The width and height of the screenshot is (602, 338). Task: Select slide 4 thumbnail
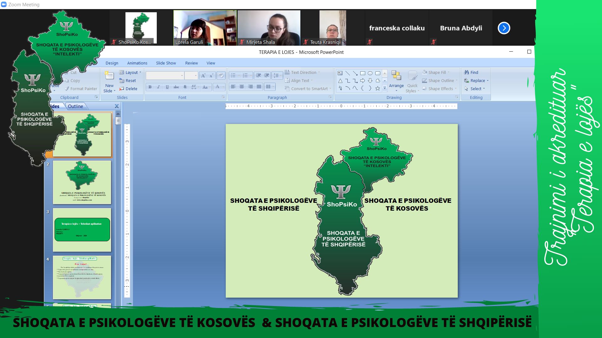pos(82,277)
